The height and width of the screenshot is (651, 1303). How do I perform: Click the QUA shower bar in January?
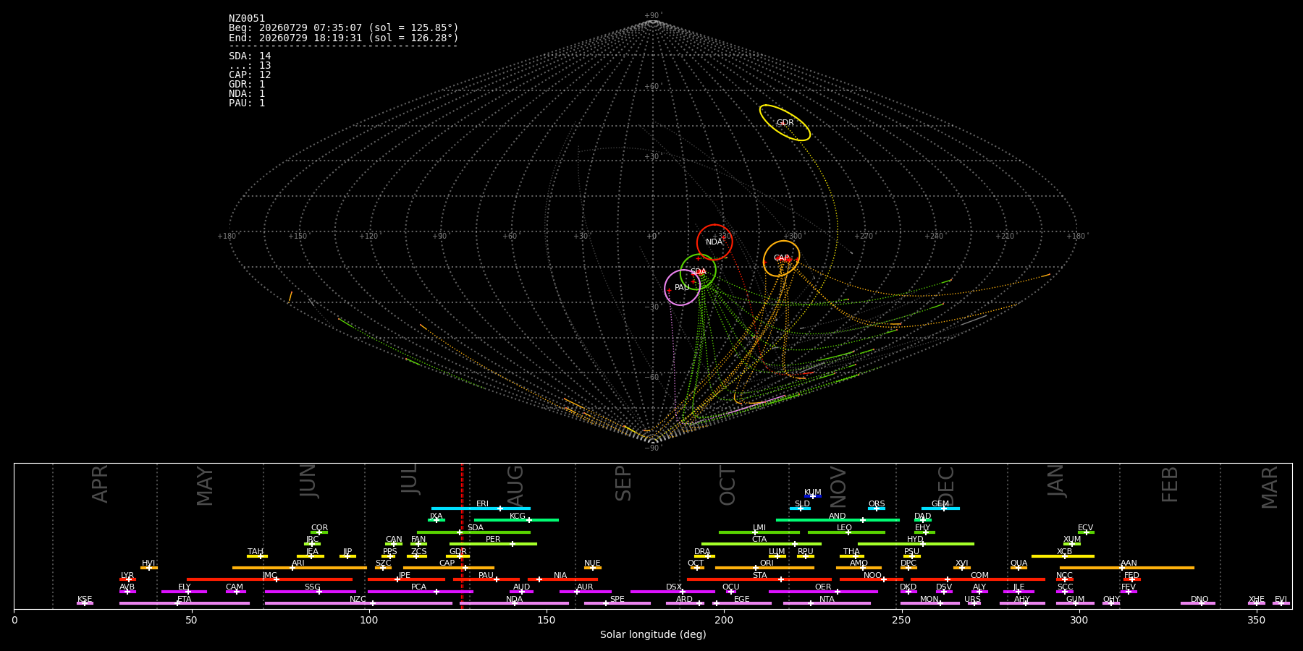[1019, 568]
